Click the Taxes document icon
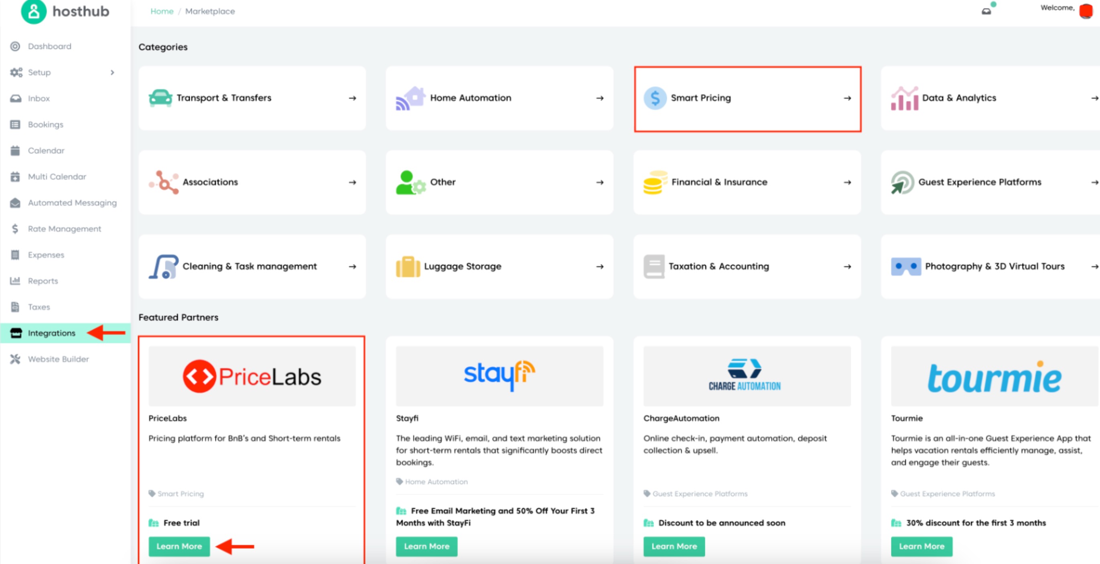The width and height of the screenshot is (1100, 564). (15, 306)
